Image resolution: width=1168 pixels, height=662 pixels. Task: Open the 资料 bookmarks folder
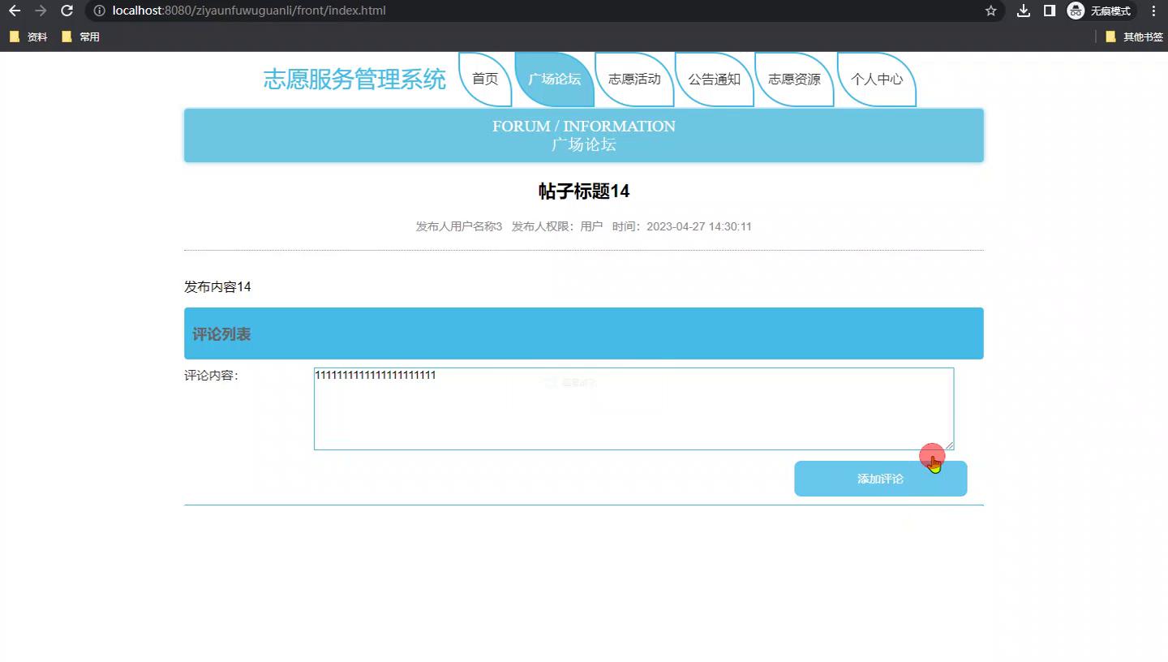pyautogui.click(x=28, y=37)
